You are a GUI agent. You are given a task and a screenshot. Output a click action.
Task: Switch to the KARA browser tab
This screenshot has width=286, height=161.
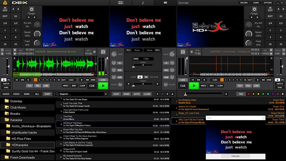click(x=27, y=94)
